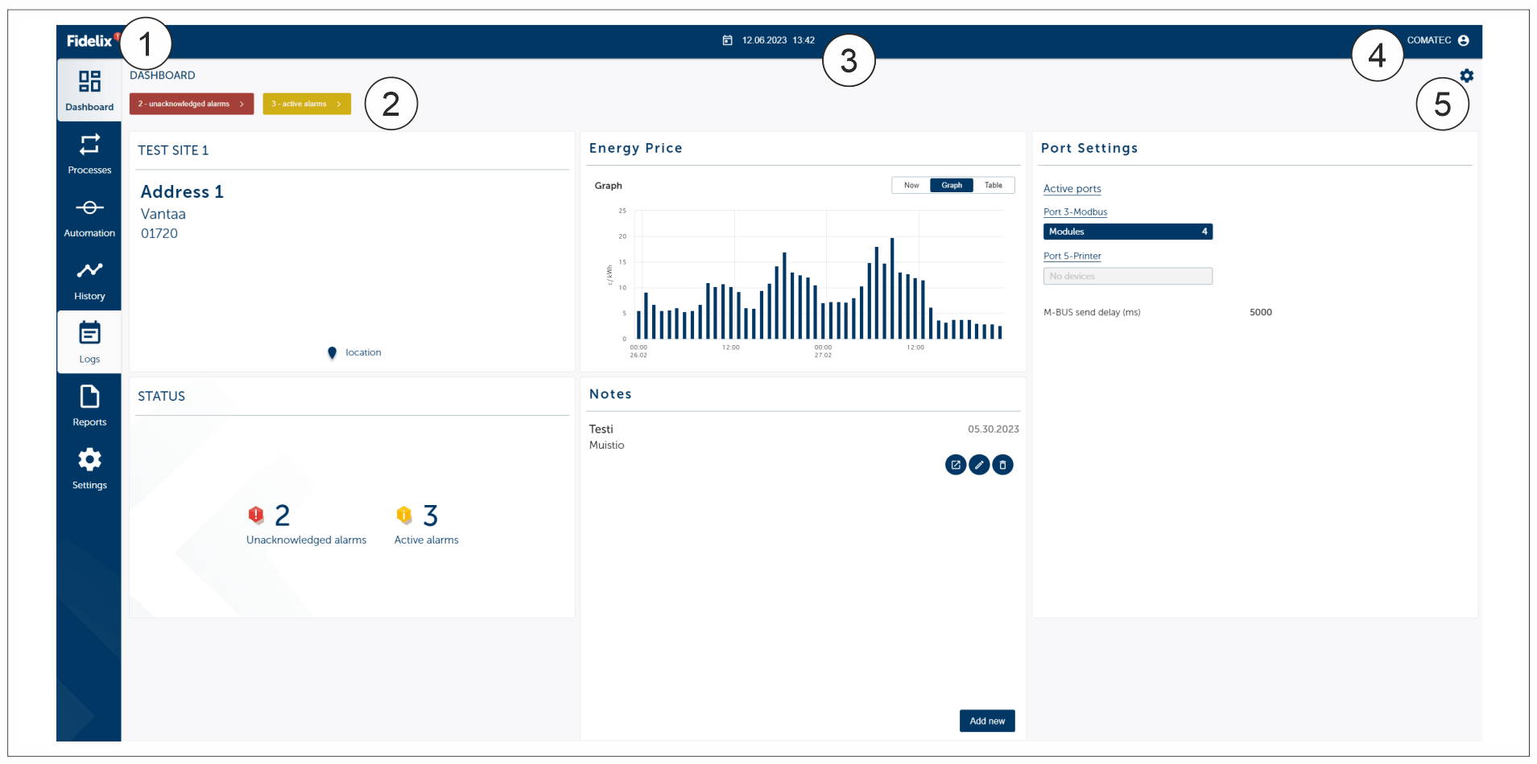Click the Vantaa city text
The width and height of the screenshot is (1537, 764).
tap(163, 214)
